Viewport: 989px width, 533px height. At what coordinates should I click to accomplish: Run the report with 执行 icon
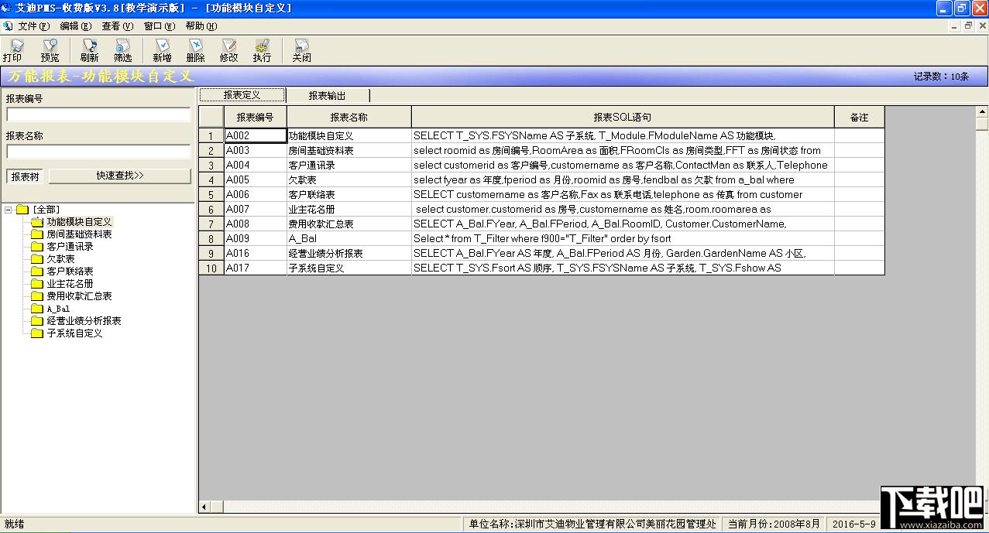[262, 50]
